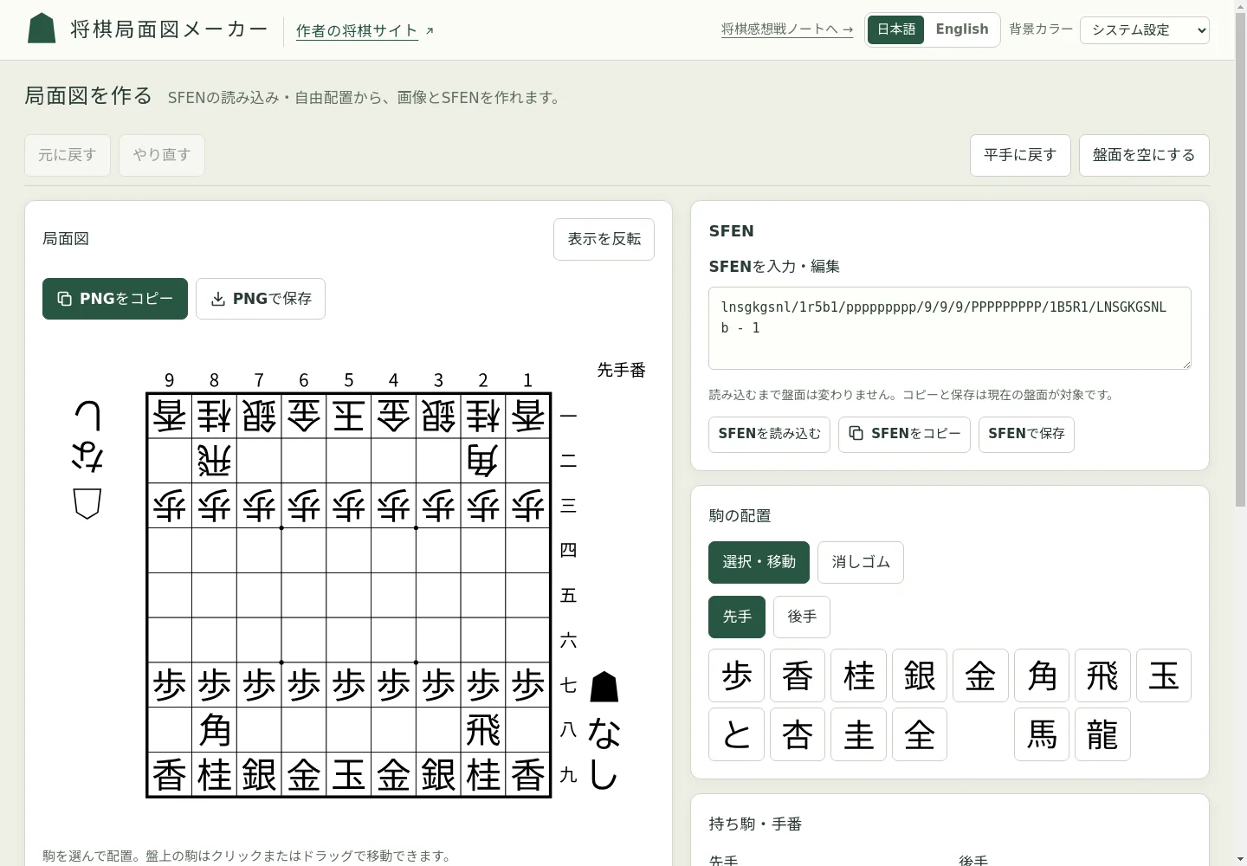Select the 杏 promoted lance piece
This screenshot has height=866, width=1247.
[798, 734]
